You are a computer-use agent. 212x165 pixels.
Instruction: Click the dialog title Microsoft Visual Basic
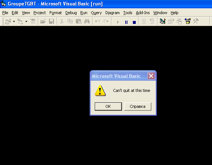pyautogui.click(x=116, y=76)
